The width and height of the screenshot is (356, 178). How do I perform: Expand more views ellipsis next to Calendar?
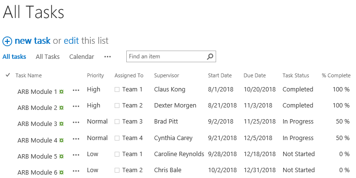(x=107, y=57)
